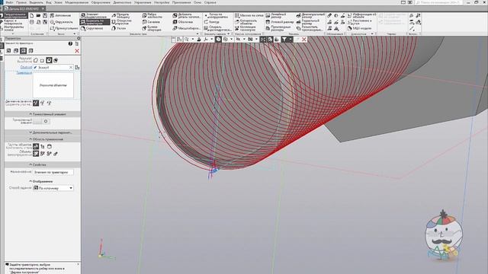Open МЦХ модели diagnostics
Image resolution: width=488 pixels, height=274 pixels.
[359, 28]
